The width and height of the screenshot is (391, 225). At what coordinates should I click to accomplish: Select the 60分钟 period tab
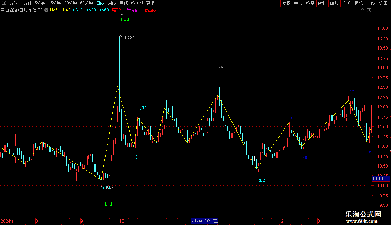tap(87, 3)
